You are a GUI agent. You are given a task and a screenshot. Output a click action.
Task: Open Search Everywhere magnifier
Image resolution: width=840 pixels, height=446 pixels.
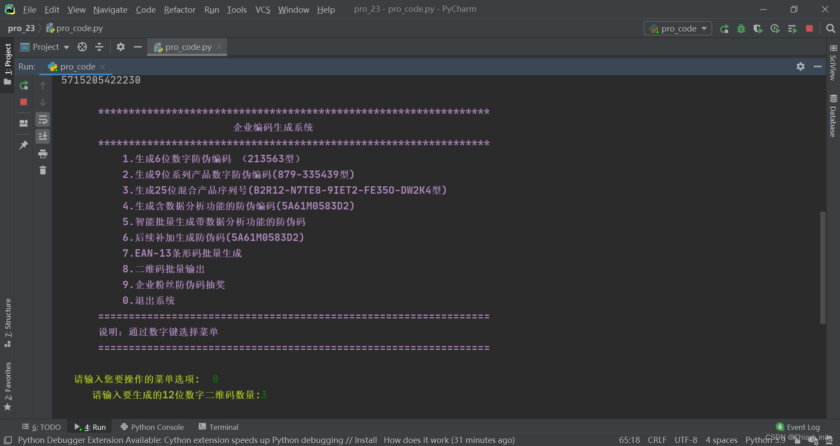(x=830, y=28)
